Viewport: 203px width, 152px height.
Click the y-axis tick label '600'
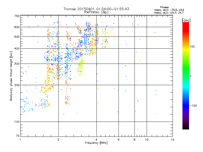coord(17,27)
